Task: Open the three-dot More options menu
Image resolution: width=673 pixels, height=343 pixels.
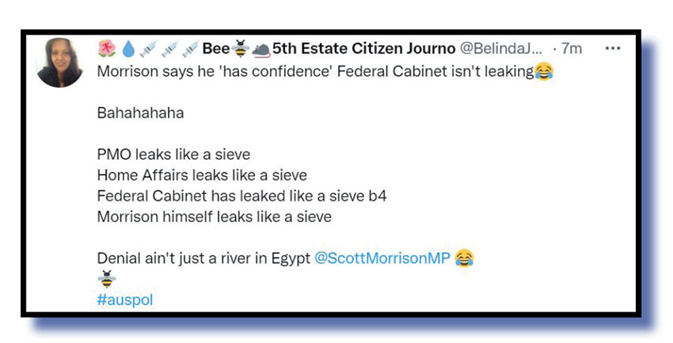Action: tap(613, 48)
